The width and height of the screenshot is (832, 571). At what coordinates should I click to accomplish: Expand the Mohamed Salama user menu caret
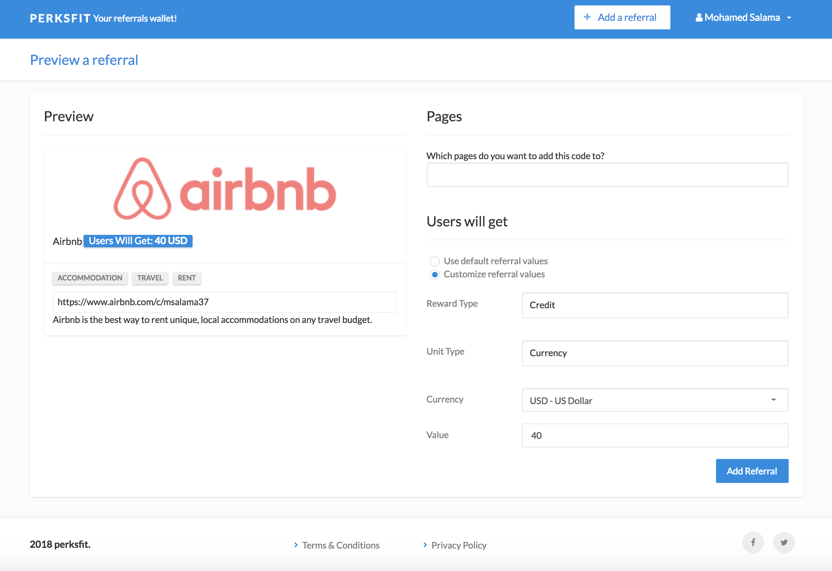pos(789,18)
